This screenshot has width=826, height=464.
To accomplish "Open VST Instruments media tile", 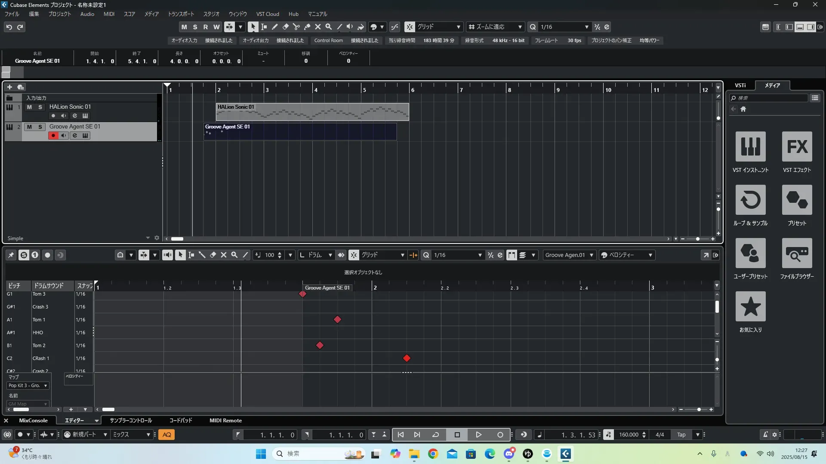I will pos(750,147).
